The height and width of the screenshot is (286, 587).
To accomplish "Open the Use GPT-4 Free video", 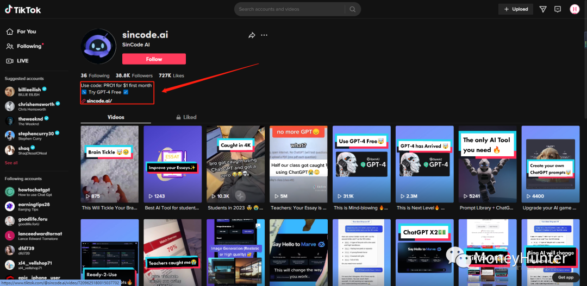I will point(361,164).
